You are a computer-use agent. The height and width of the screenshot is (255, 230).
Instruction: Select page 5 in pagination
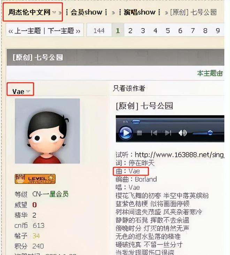click(168, 31)
